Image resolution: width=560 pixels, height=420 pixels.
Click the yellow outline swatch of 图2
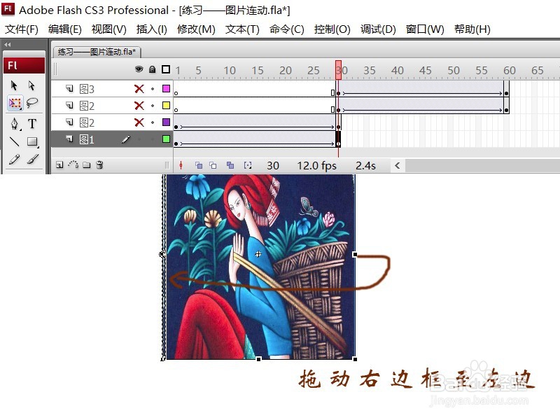[166, 105]
